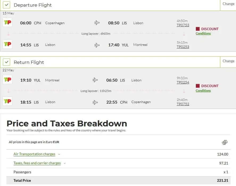
Task: Open flight TP0253 details
Action: 183,47
